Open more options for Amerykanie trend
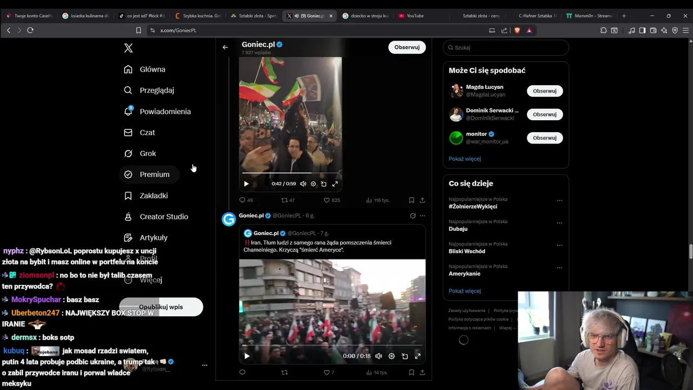The height and width of the screenshot is (390, 693). pyautogui.click(x=559, y=268)
